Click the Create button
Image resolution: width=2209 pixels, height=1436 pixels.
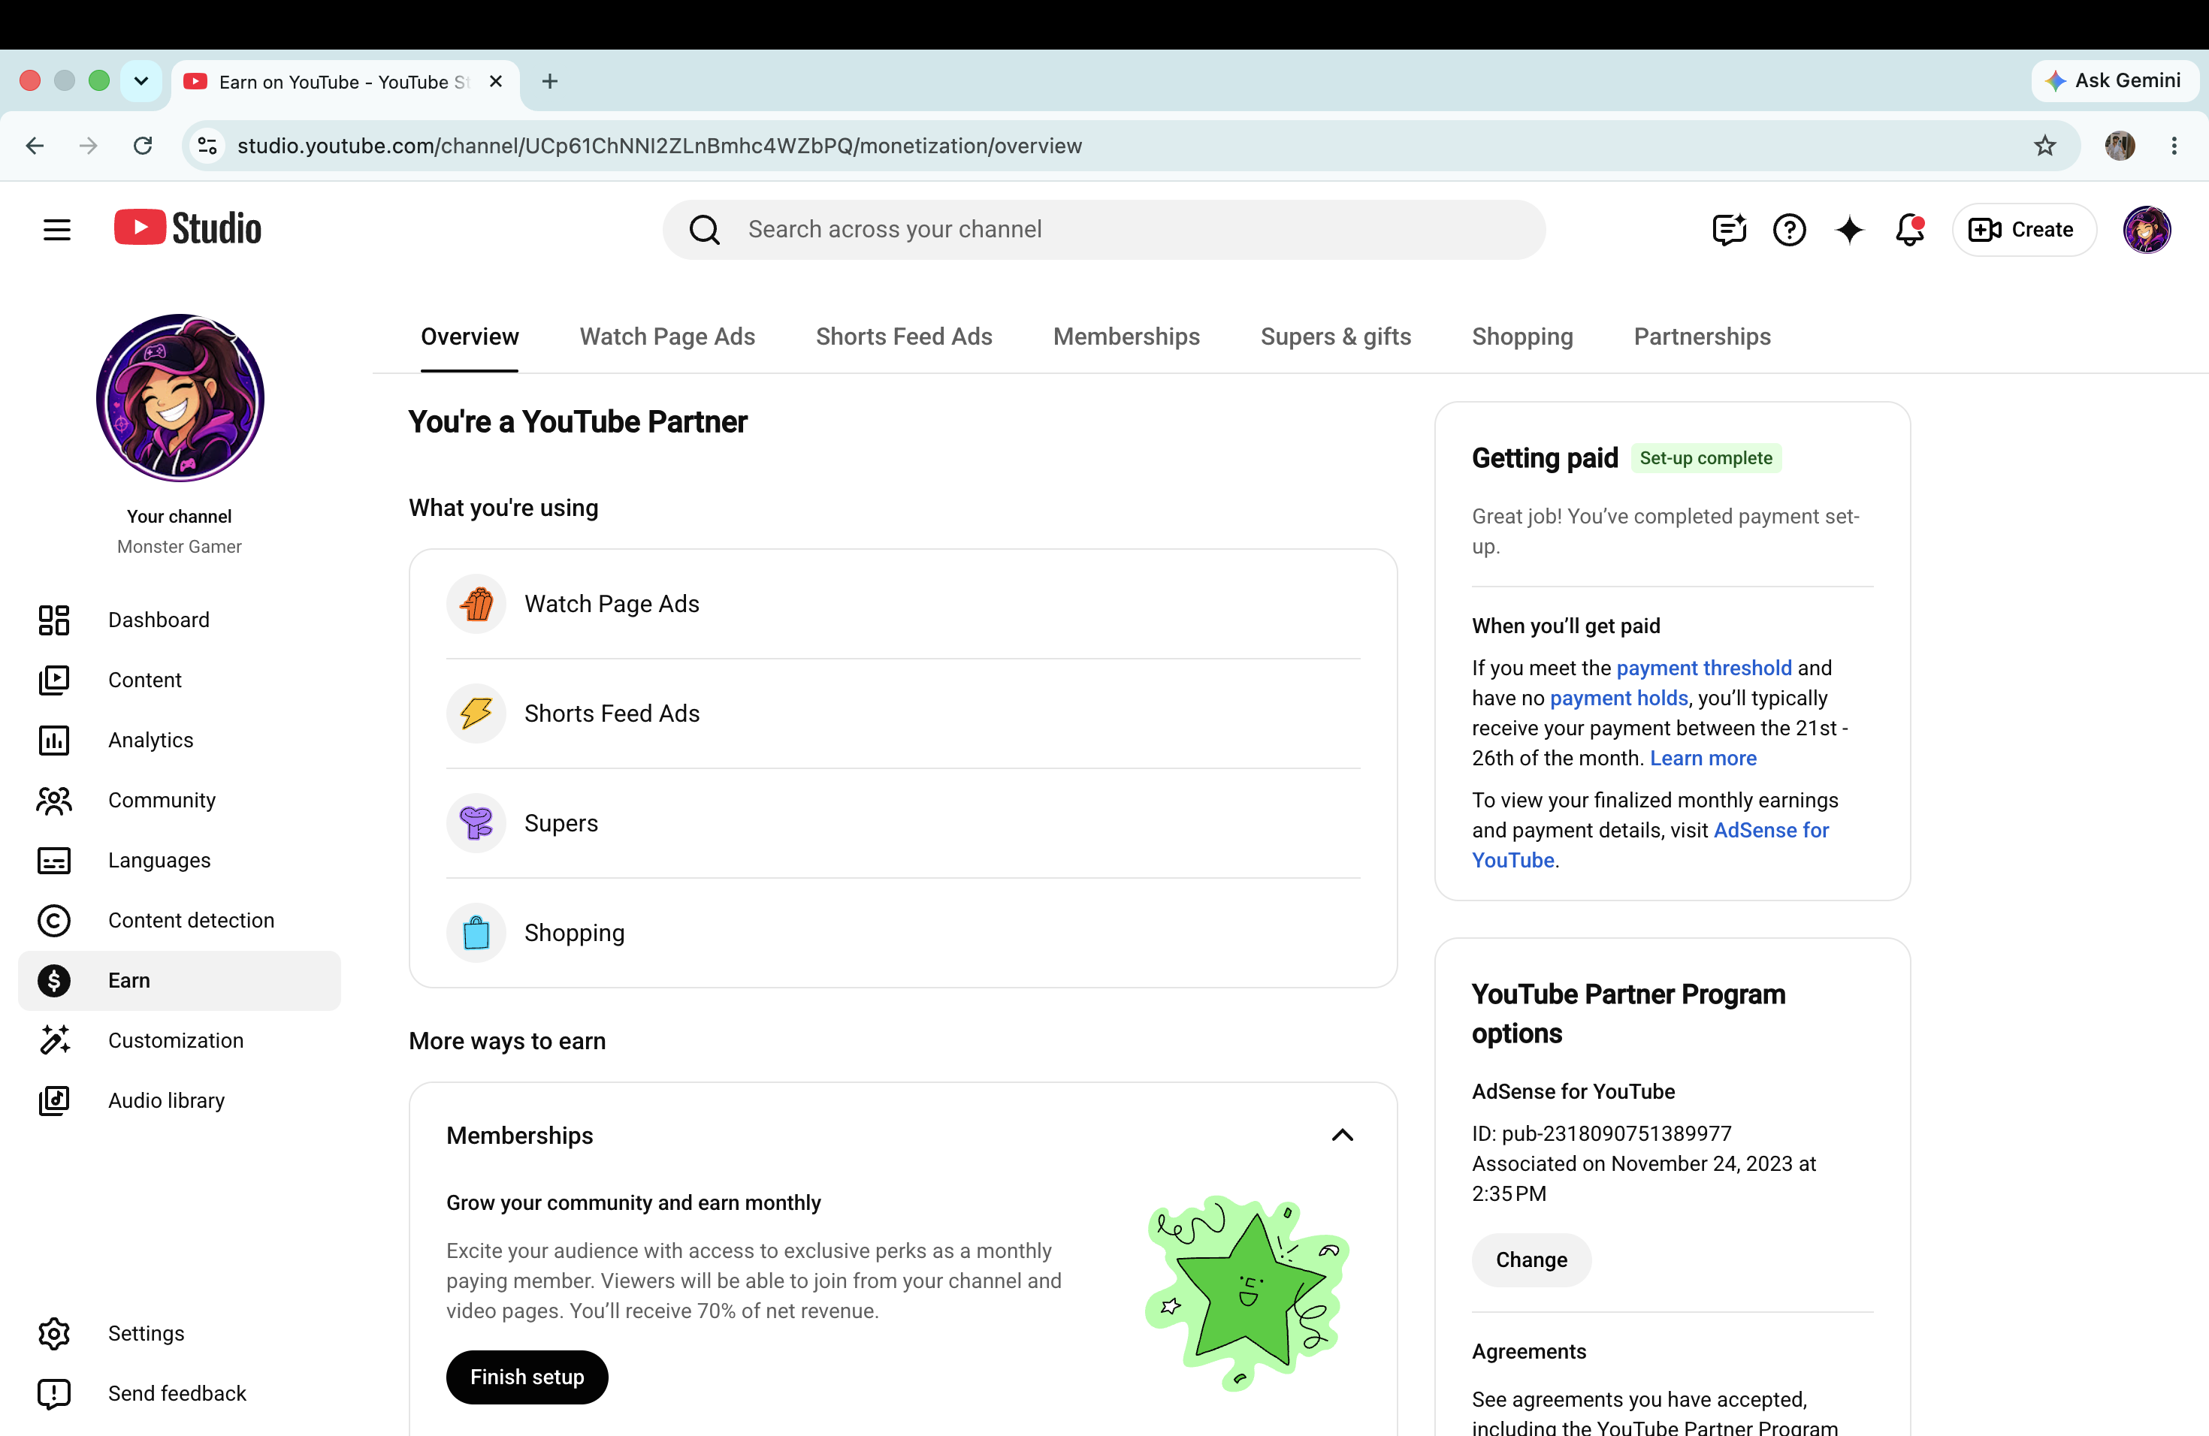tap(2023, 229)
